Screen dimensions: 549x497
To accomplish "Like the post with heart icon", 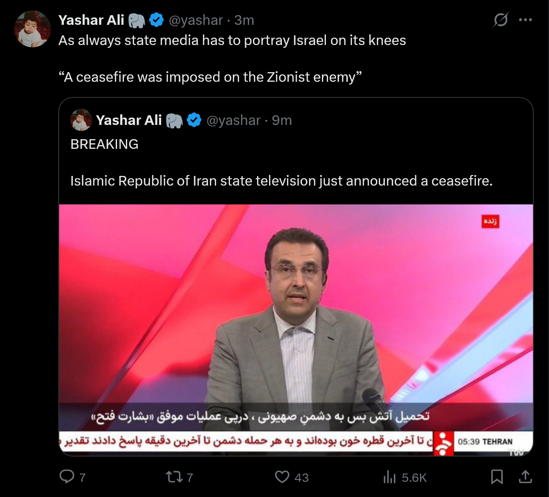I will [x=282, y=477].
